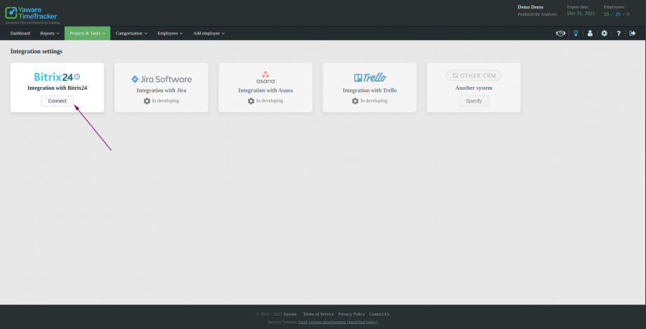Expand the Employees dropdown menu
The image size is (646, 329).
[170, 34]
